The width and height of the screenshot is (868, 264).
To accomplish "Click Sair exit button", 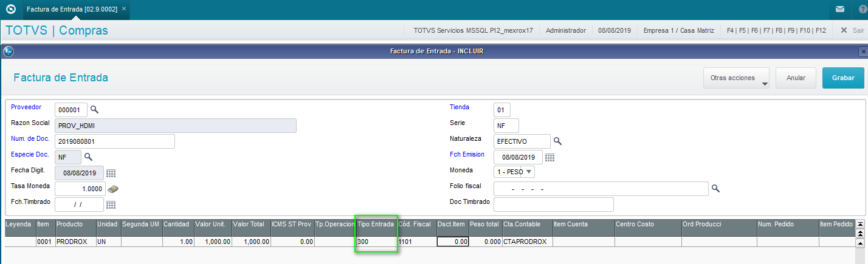I will click(x=852, y=30).
